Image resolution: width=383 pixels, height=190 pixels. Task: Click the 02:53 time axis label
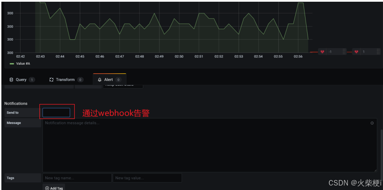239,56
